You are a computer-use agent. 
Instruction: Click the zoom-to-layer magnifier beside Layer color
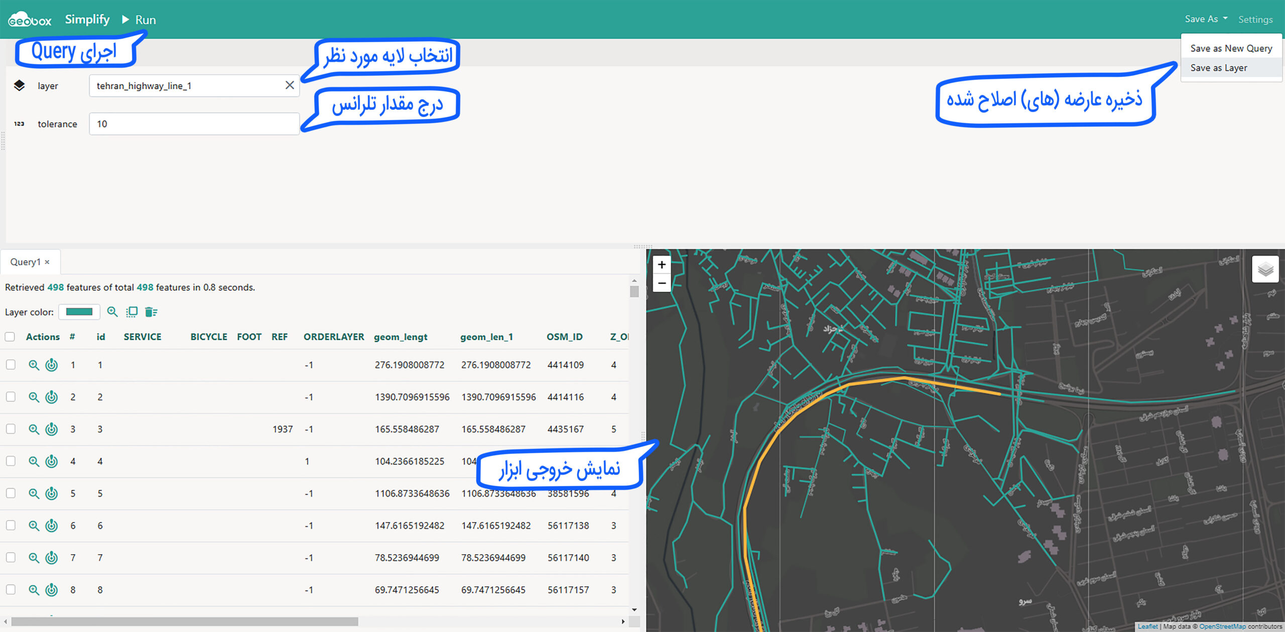(x=112, y=312)
